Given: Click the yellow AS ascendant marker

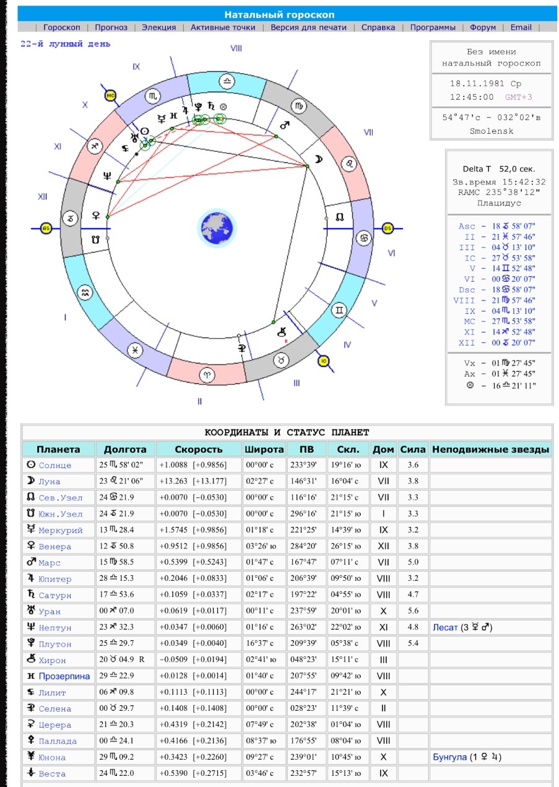Looking at the screenshot, I should pyautogui.click(x=45, y=228).
